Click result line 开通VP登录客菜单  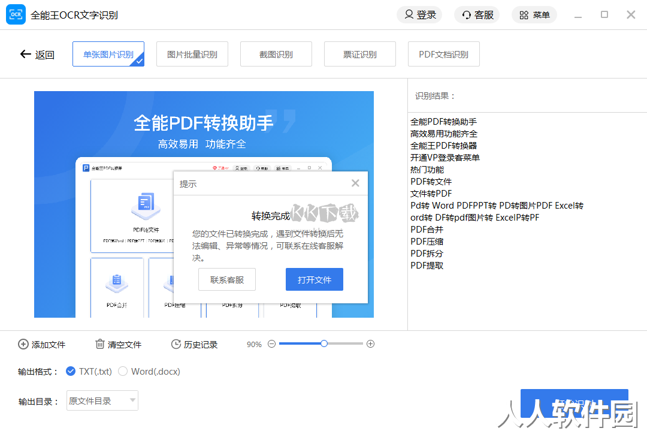pos(445,158)
